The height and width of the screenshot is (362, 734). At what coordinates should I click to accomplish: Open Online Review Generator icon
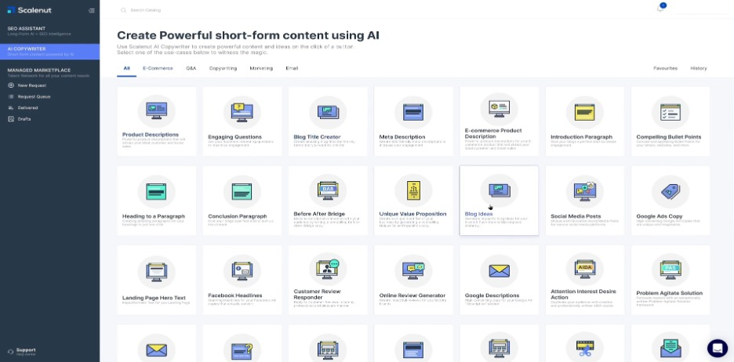413,270
